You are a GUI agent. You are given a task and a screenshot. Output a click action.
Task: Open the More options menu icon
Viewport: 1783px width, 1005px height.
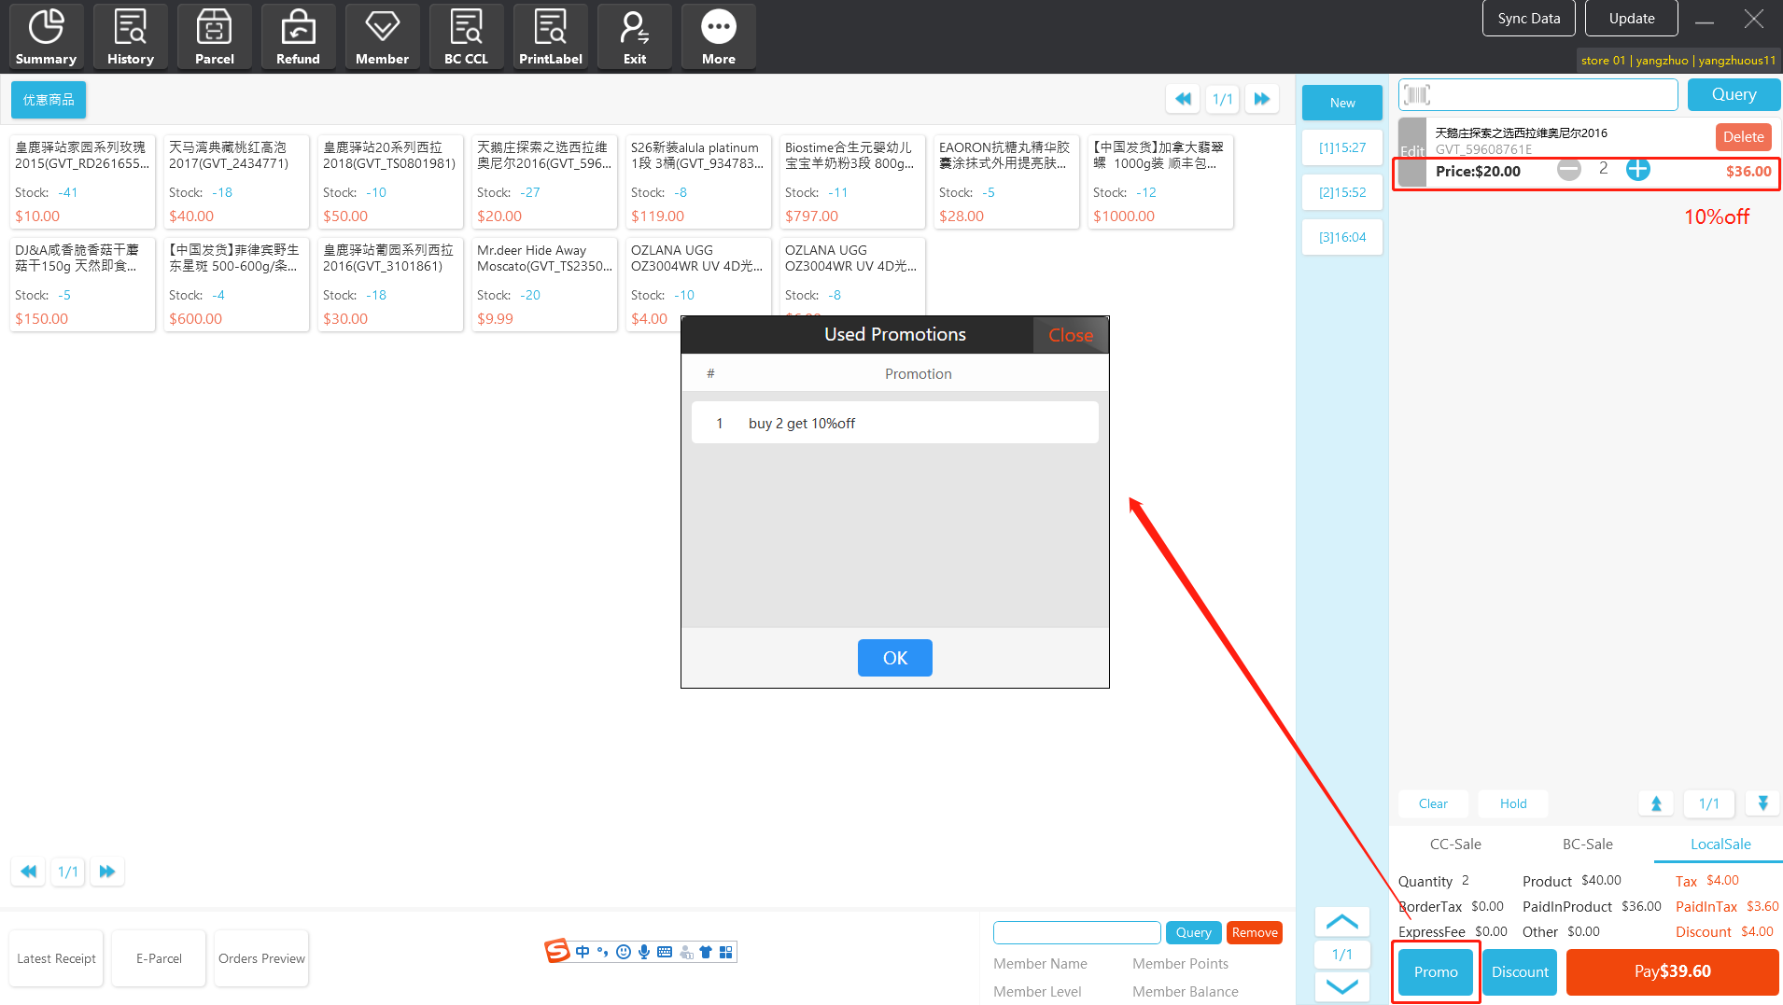click(718, 37)
